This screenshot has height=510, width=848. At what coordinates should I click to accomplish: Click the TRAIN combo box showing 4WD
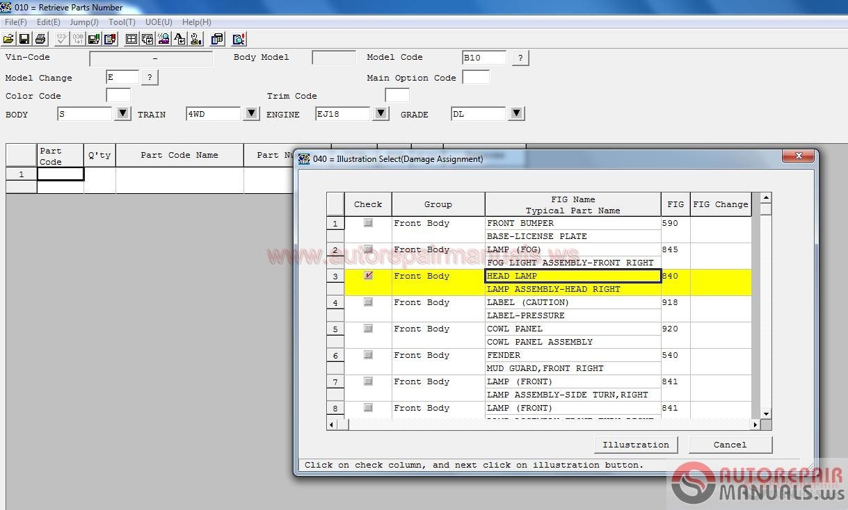pos(214,114)
